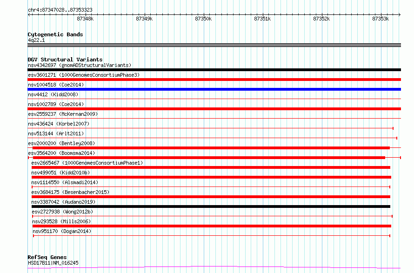Click the 4q22.1 cytogenetic band bar
This screenshot has width=414, height=273.
214,45
